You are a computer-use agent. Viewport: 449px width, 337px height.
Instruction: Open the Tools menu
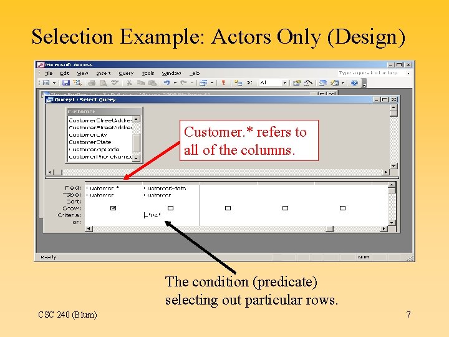click(x=148, y=74)
